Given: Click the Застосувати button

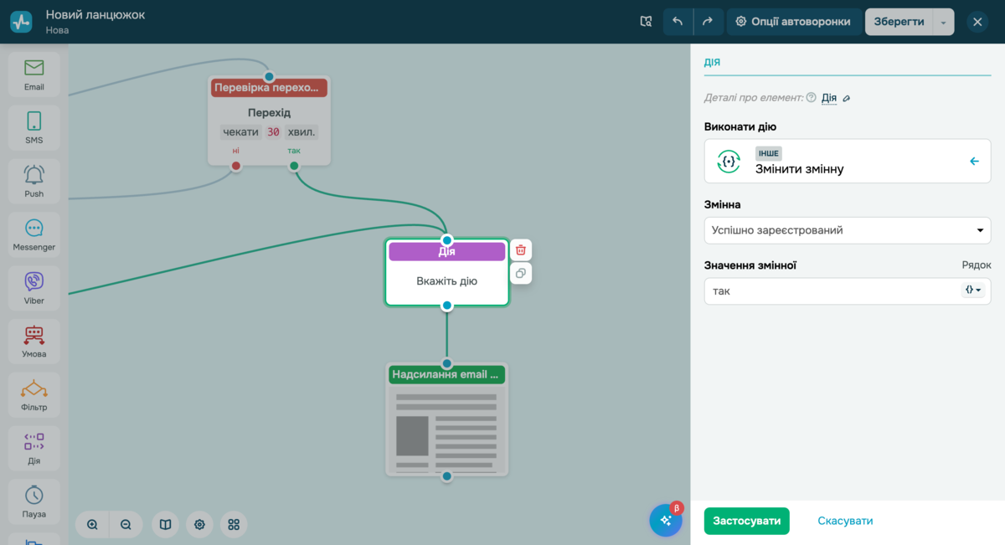Looking at the screenshot, I should coord(746,521).
